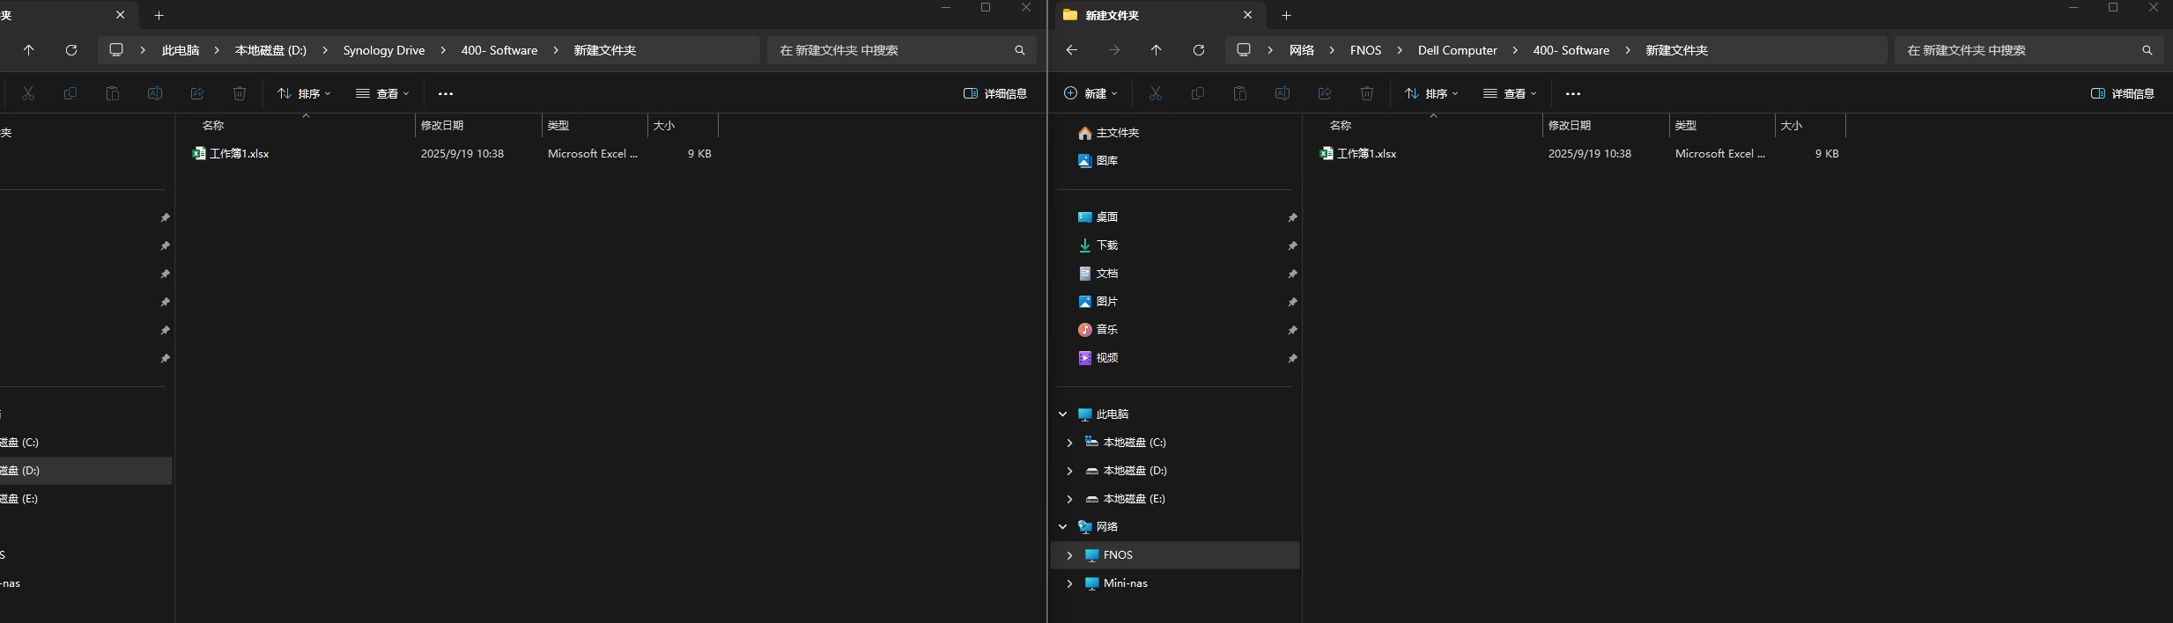
Task: Open 新建 dropdown in right window
Action: pos(1090,93)
